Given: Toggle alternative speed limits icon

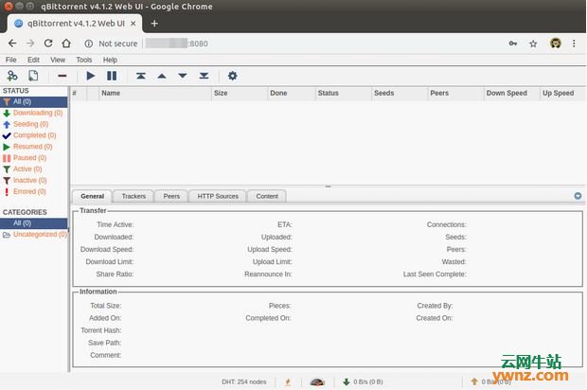Looking at the screenshot, I should 317,381.
